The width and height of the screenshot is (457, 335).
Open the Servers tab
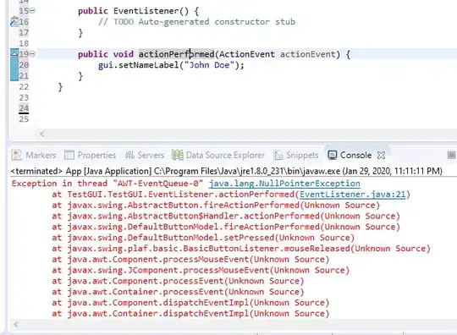point(145,155)
